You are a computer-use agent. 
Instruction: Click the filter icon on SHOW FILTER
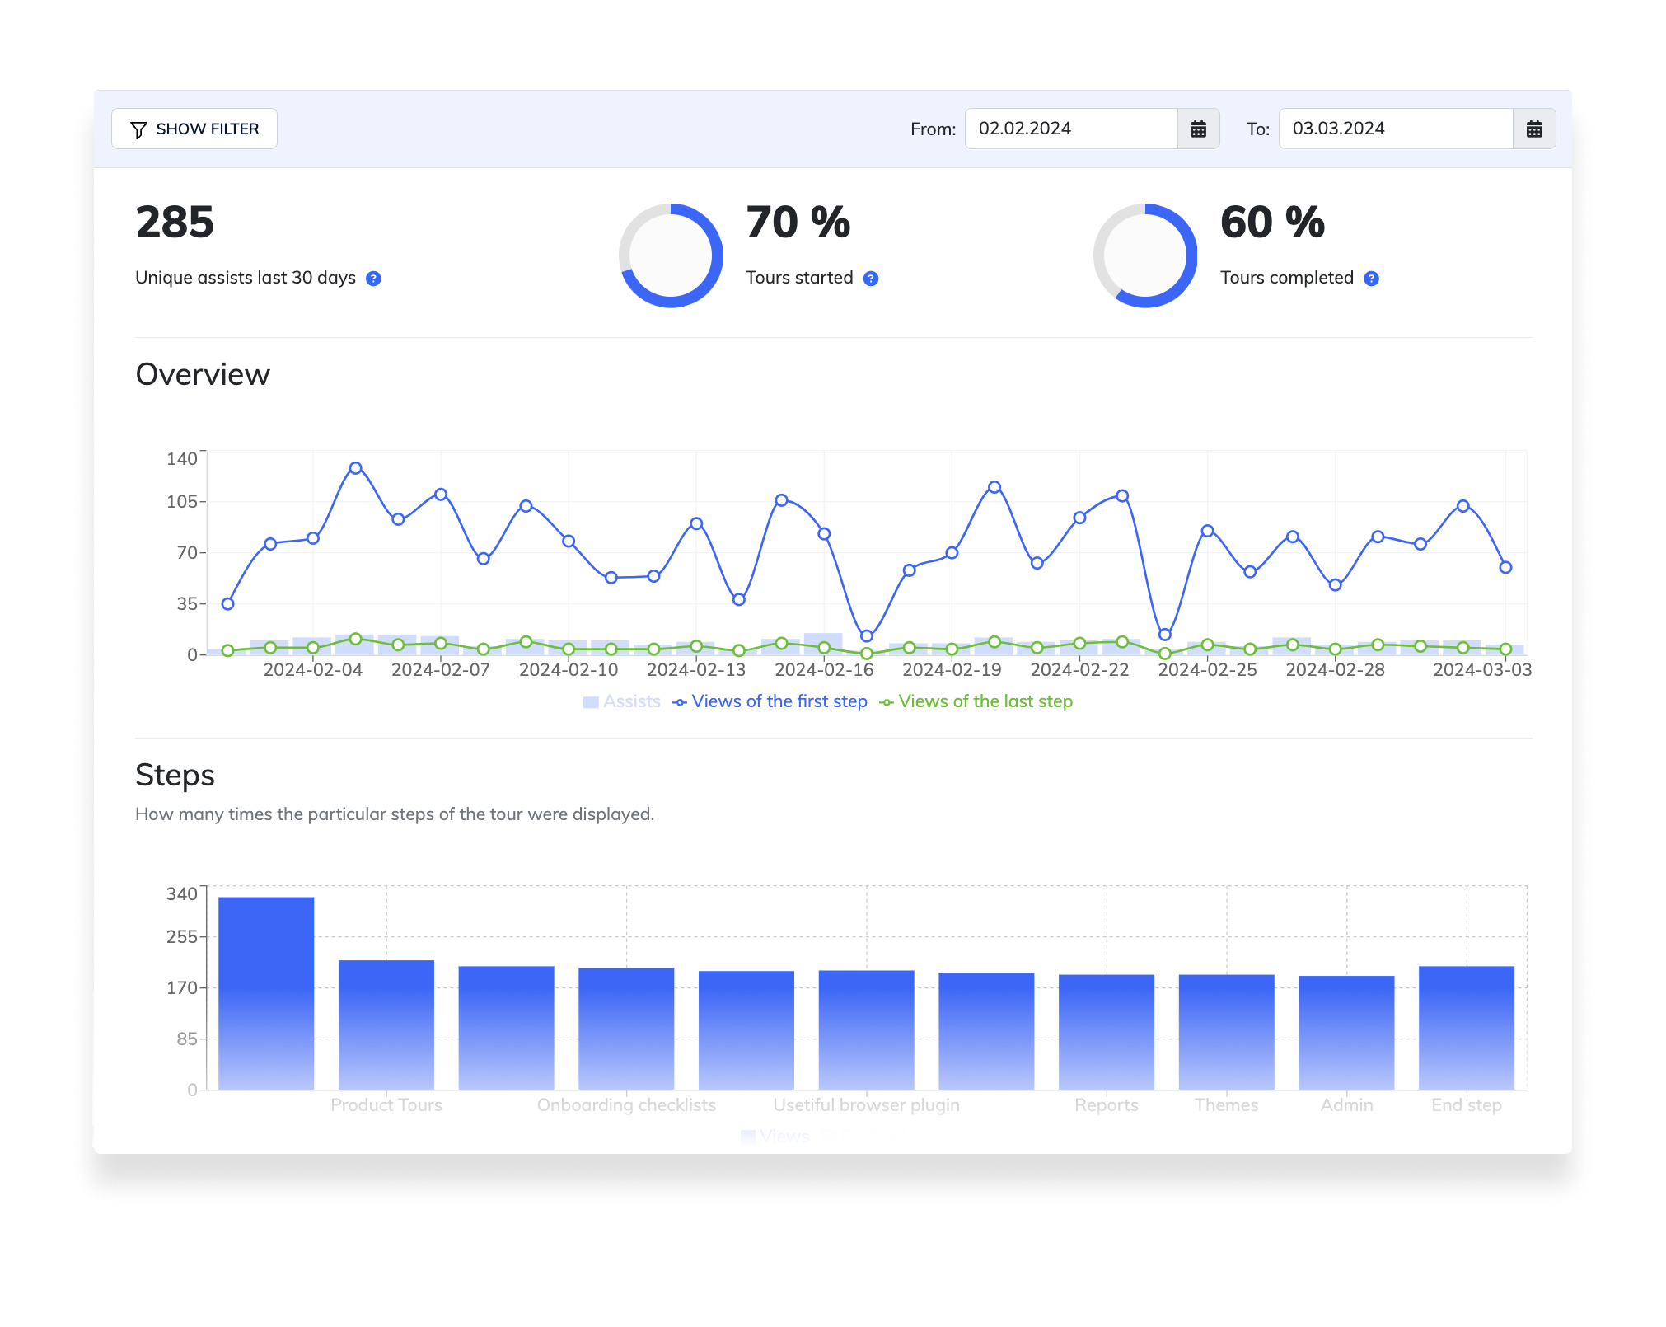[141, 129]
